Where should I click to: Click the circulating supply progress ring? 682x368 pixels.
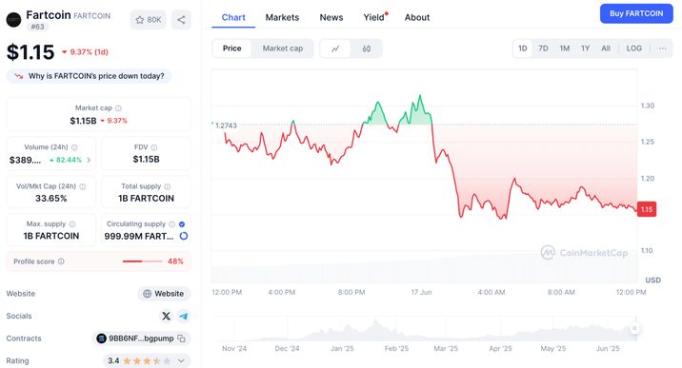(x=184, y=236)
